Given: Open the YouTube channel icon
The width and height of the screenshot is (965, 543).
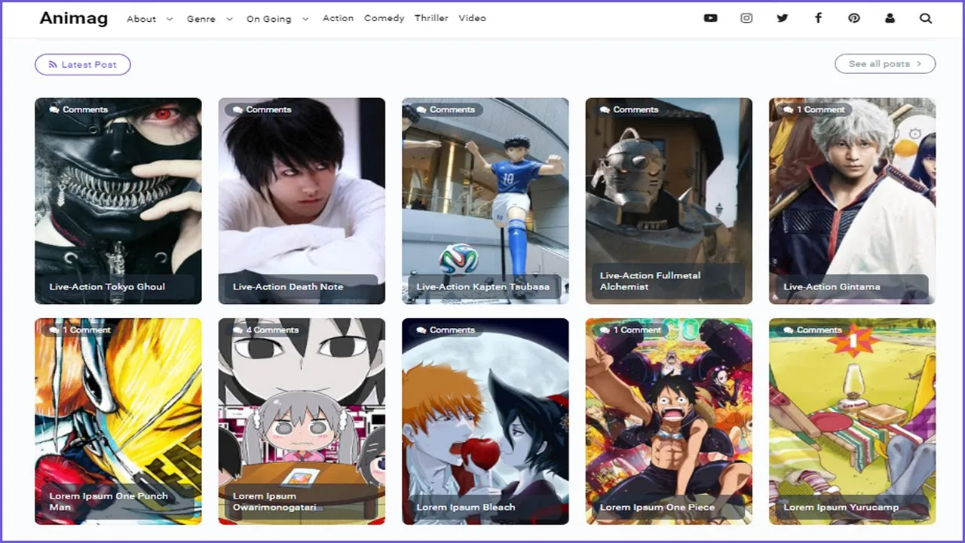Looking at the screenshot, I should point(710,18).
